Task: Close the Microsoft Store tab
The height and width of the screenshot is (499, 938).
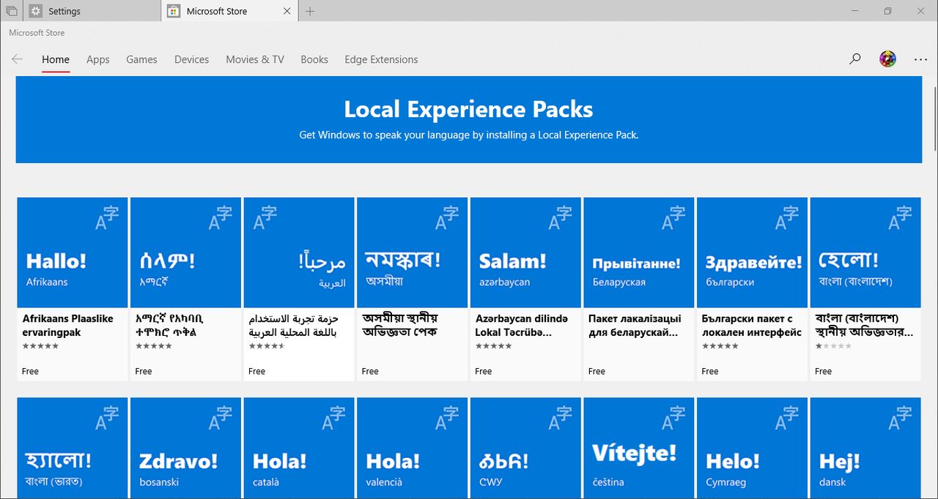Action: (287, 11)
